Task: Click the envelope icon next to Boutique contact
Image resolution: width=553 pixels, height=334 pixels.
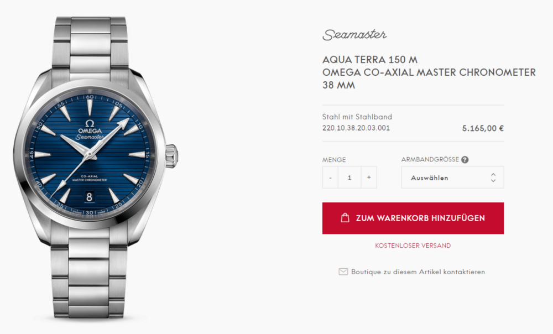Action: pyautogui.click(x=343, y=272)
